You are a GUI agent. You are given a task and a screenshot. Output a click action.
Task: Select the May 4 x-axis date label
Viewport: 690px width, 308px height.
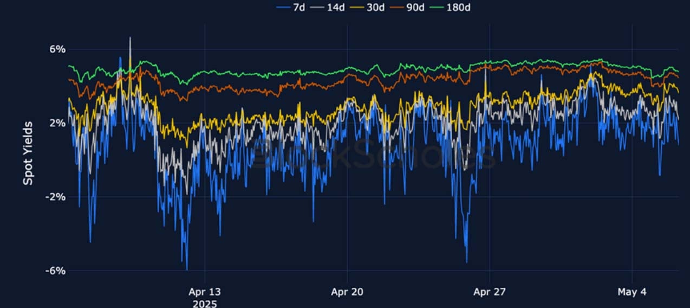click(x=632, y=292)
